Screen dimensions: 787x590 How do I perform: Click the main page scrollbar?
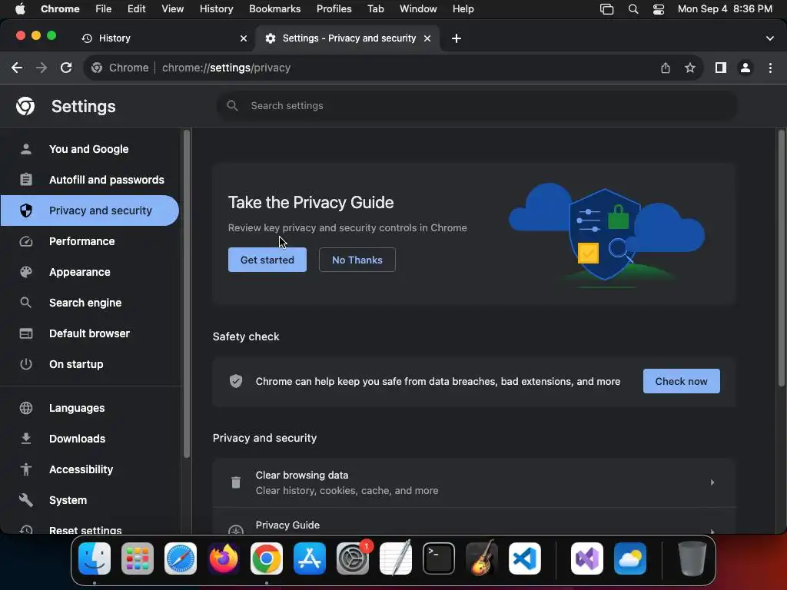pos(781,258)
